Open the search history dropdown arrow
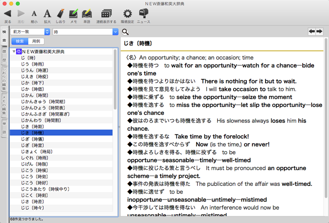Screen dimensions: 329x223 pyautogui.click(x=116, y=31)
